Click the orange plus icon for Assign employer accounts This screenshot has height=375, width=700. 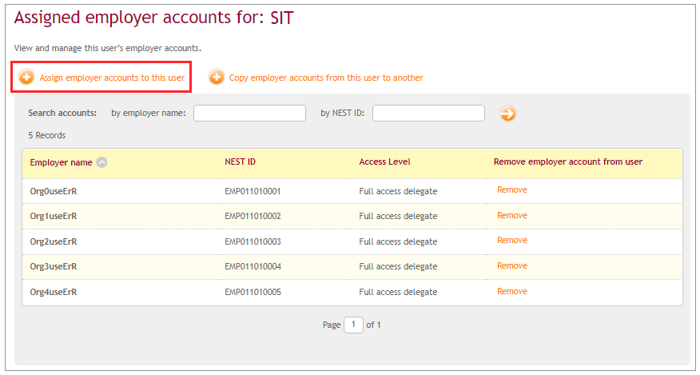pyautogui.click(x=26, y=78)
